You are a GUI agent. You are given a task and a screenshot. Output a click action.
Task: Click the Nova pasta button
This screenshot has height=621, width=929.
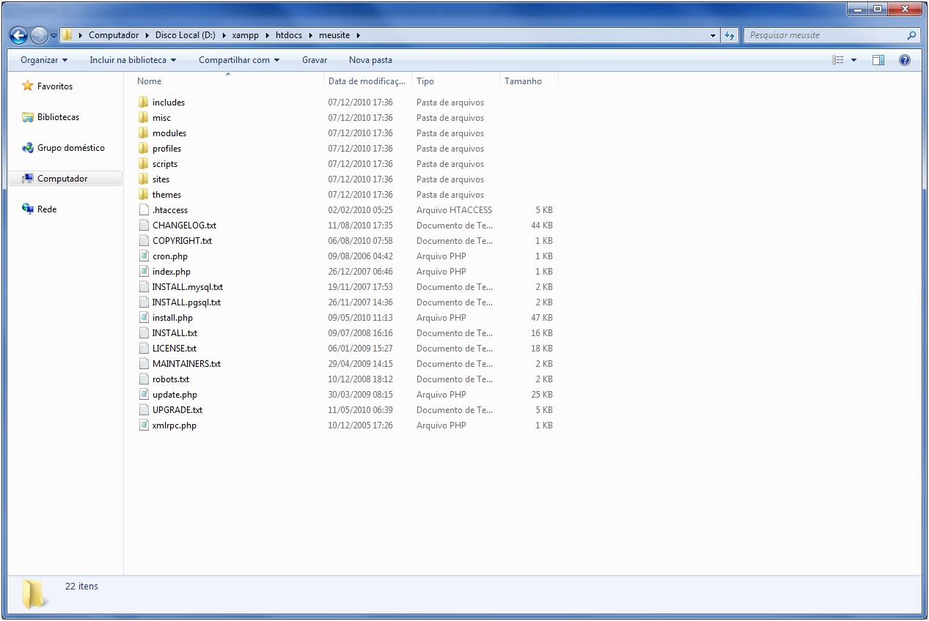(370, 60)
